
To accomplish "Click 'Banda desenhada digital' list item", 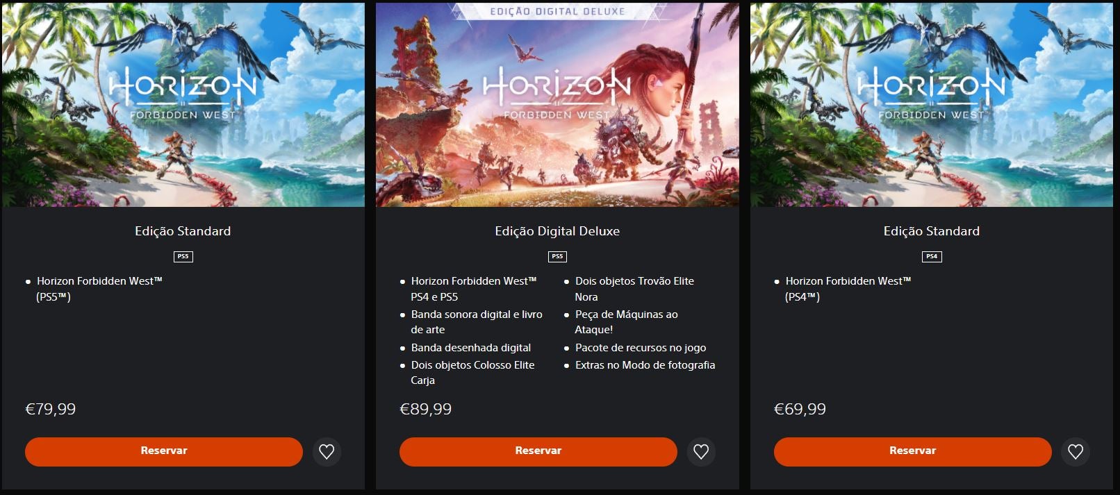I will 470,348.
